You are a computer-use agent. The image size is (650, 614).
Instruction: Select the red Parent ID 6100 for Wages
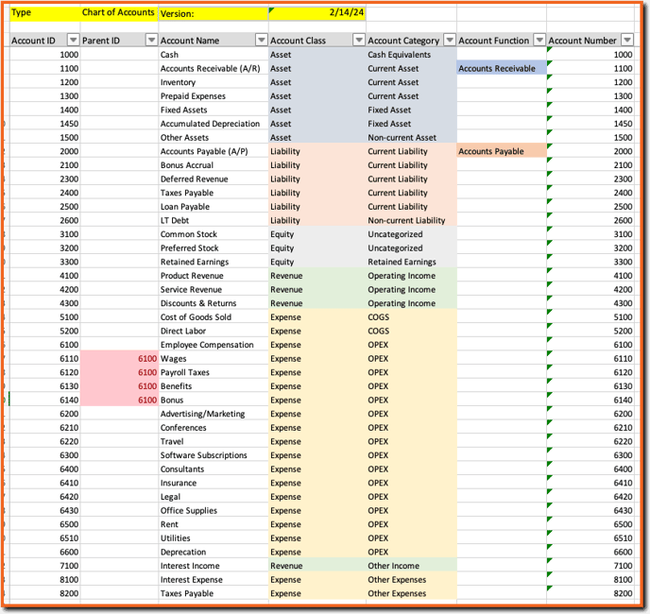pos(119,359)
